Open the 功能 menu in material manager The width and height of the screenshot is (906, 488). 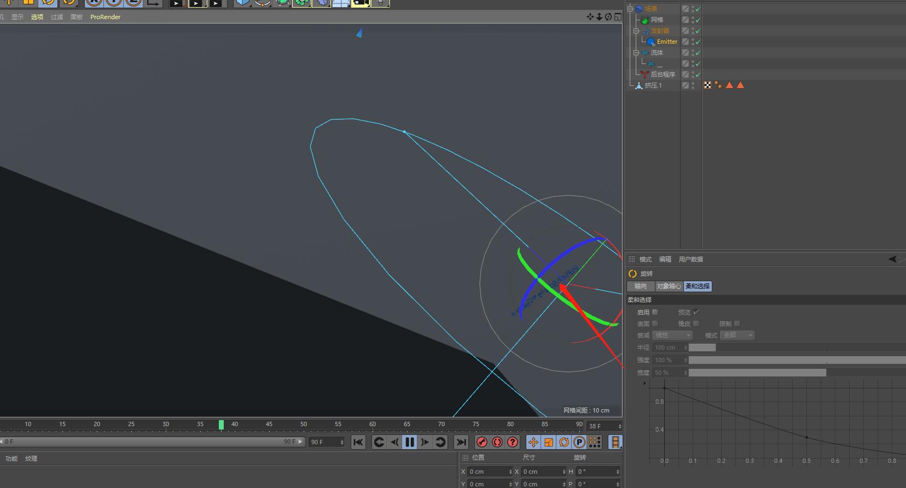point(11,458)
